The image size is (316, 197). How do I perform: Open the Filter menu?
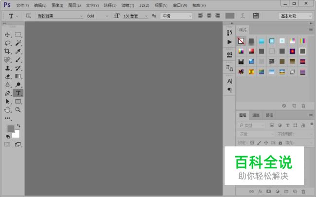point(128,5)
